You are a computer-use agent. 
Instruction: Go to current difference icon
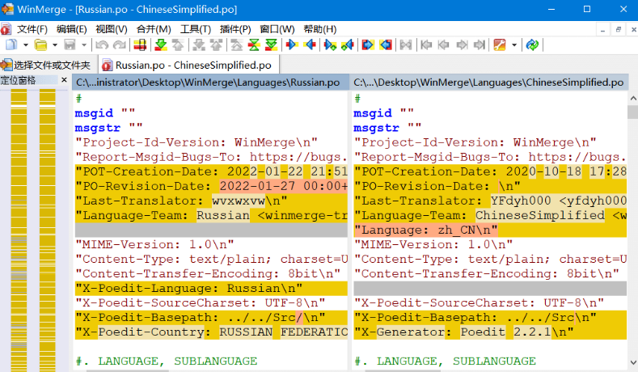(x=254, y=44)
